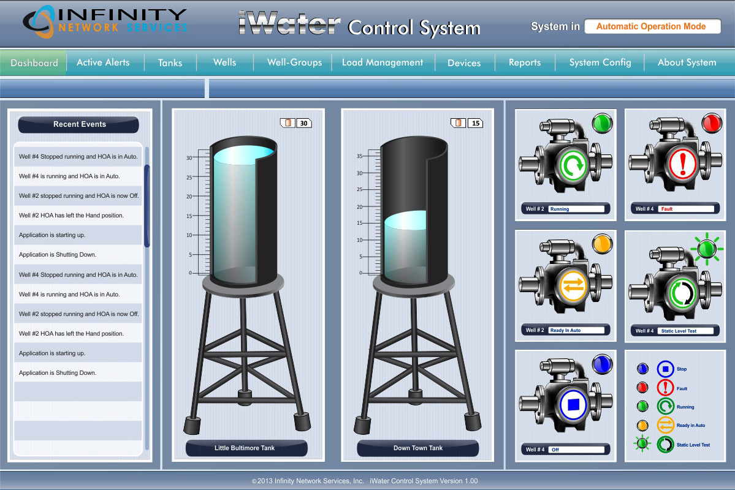Click the green running arrow on Well #2 pump

[x=573, y=165]
